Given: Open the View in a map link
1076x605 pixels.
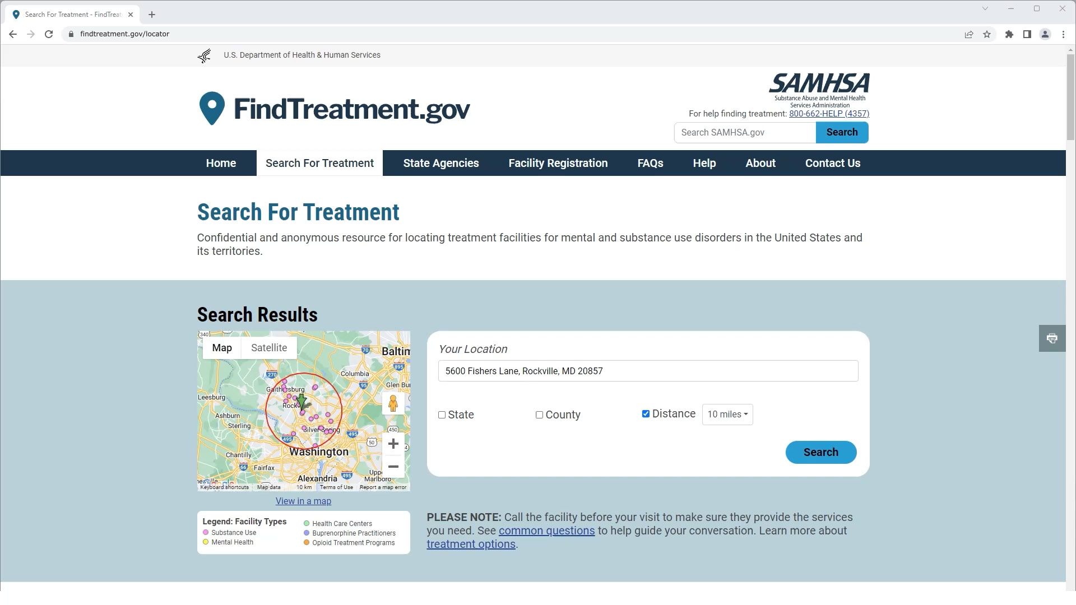Looking at the screenshot, I should pyautogui.click(x=303, y=501).
